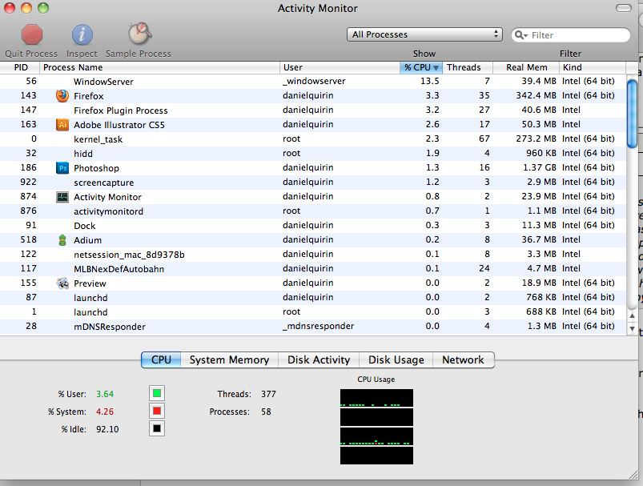Open the Disk Usage tab

(x=396, y=359)
